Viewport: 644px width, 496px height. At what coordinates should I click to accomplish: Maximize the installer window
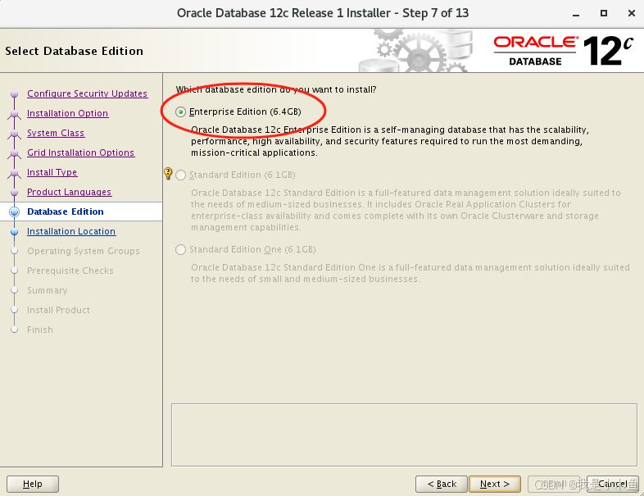[603, 13]
